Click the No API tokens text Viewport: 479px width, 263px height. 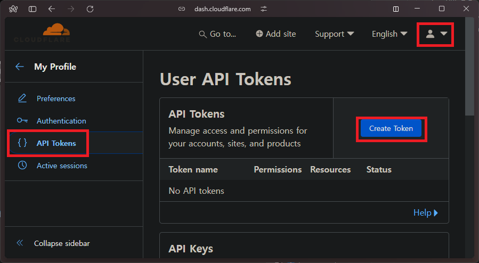[197, 191]
